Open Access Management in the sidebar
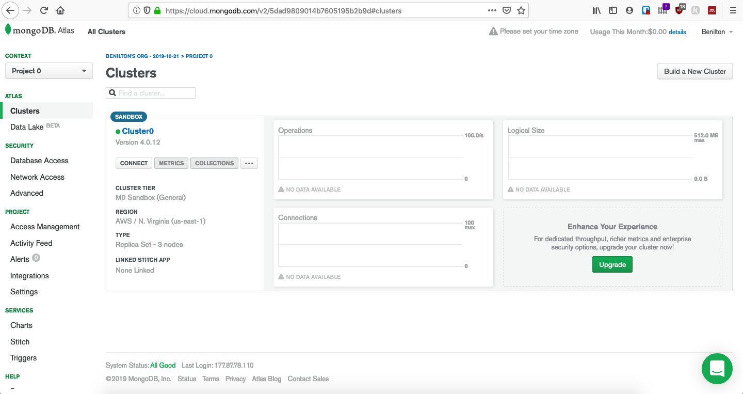This screenshot has width=743, height=394. tap(45, 227)
